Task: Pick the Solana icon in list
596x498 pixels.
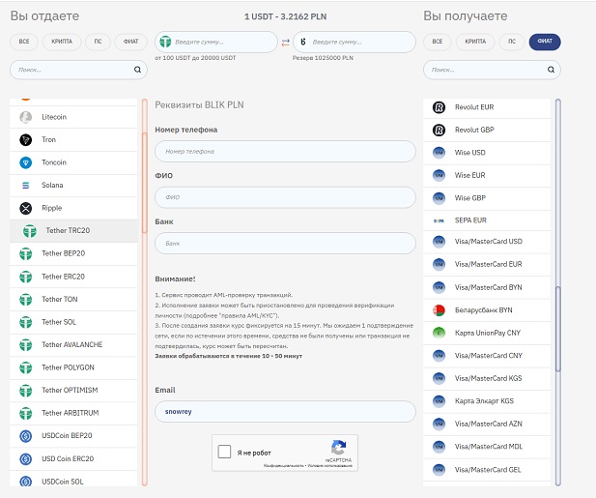Action: click(26, 185)
